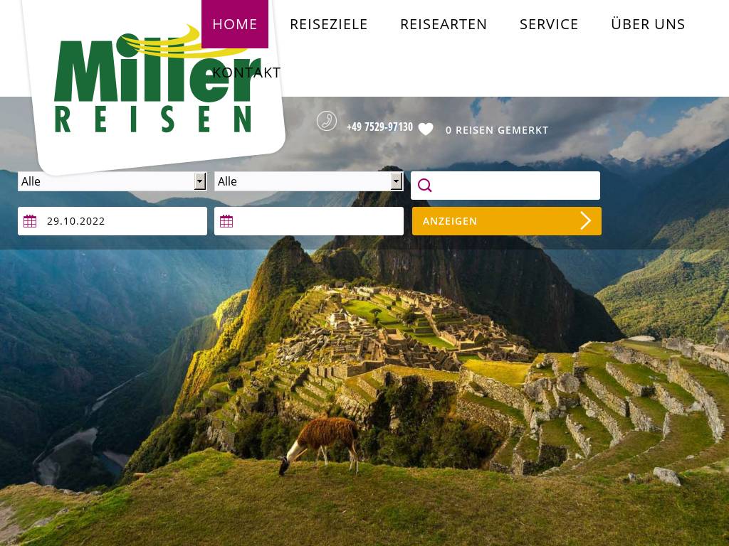Go to the ÜBER UNS page

point(648,24)
